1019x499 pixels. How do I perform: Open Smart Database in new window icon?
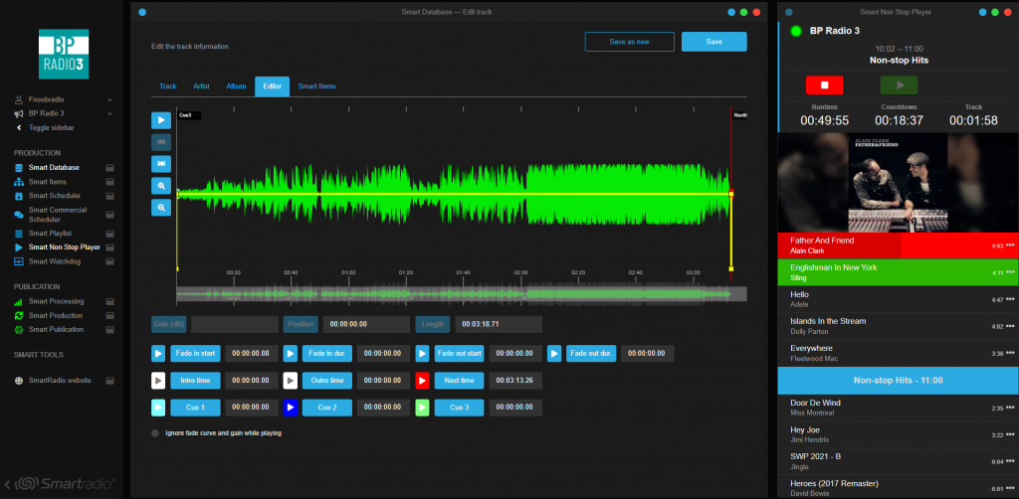point(109,167)
